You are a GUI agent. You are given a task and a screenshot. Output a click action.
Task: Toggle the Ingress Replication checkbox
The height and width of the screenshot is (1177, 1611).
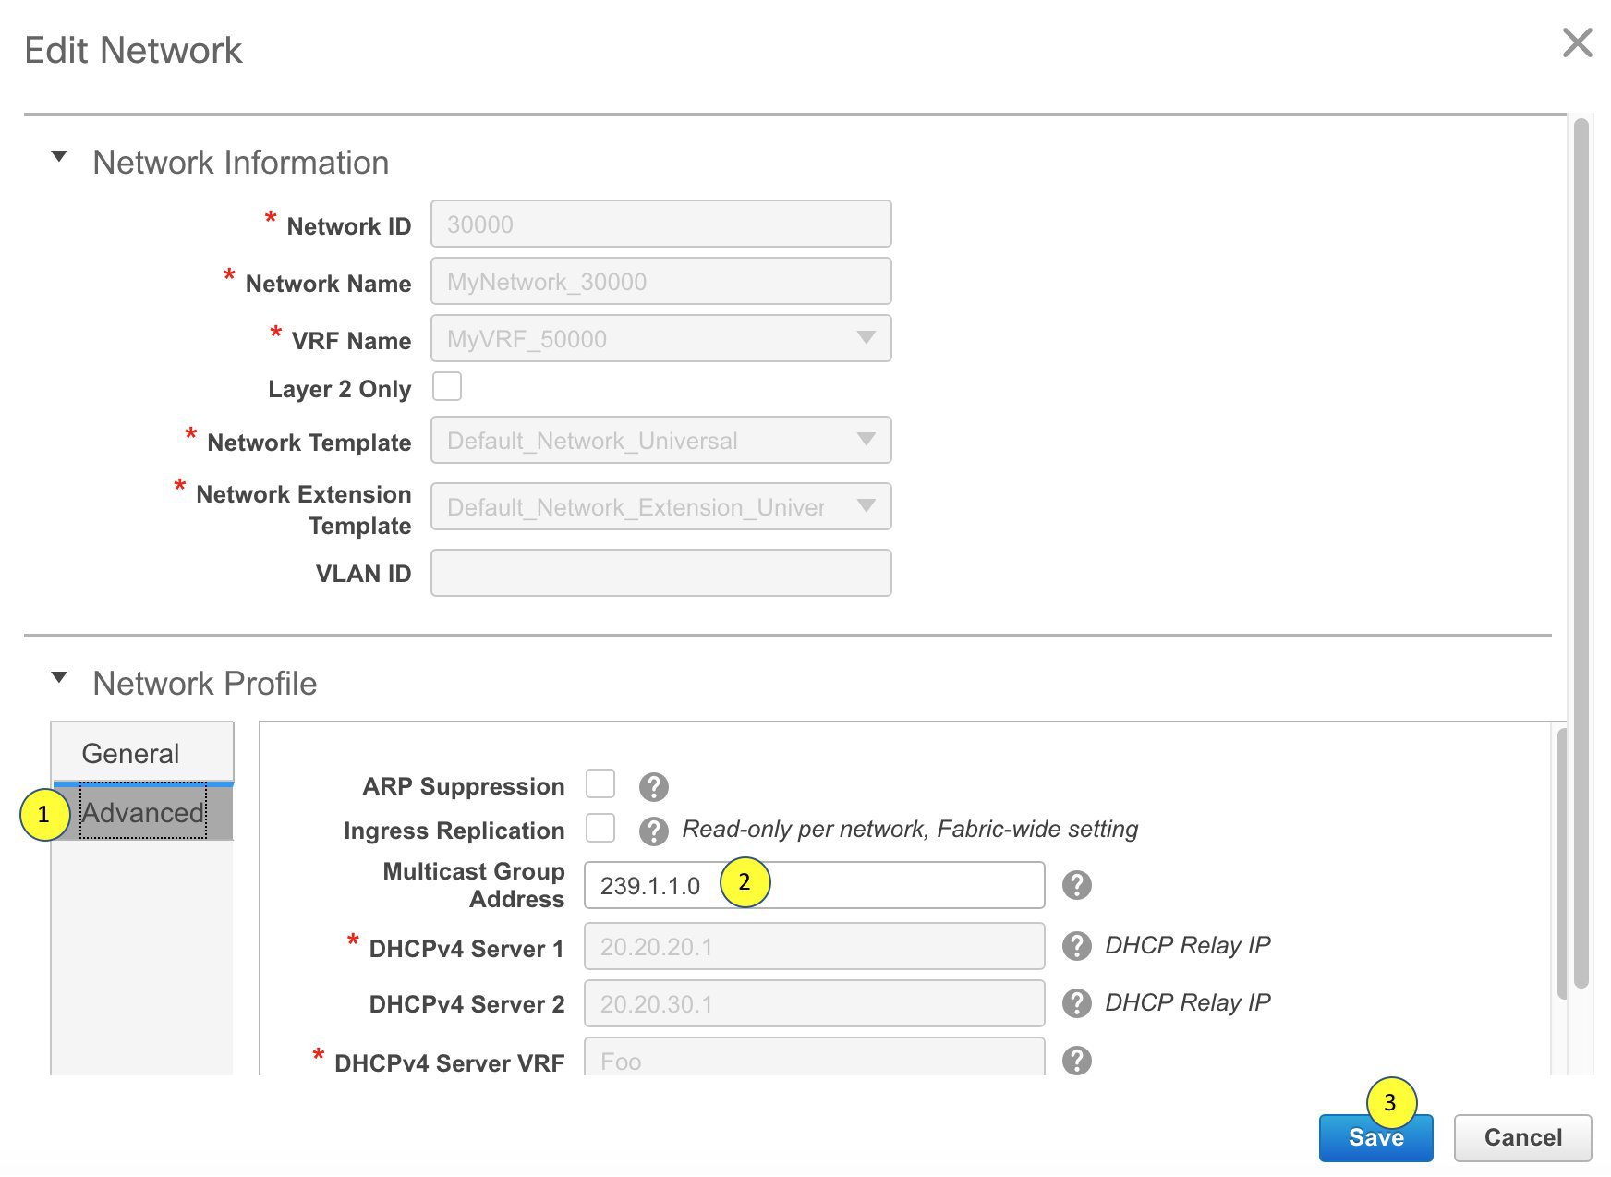click(600, 829)
